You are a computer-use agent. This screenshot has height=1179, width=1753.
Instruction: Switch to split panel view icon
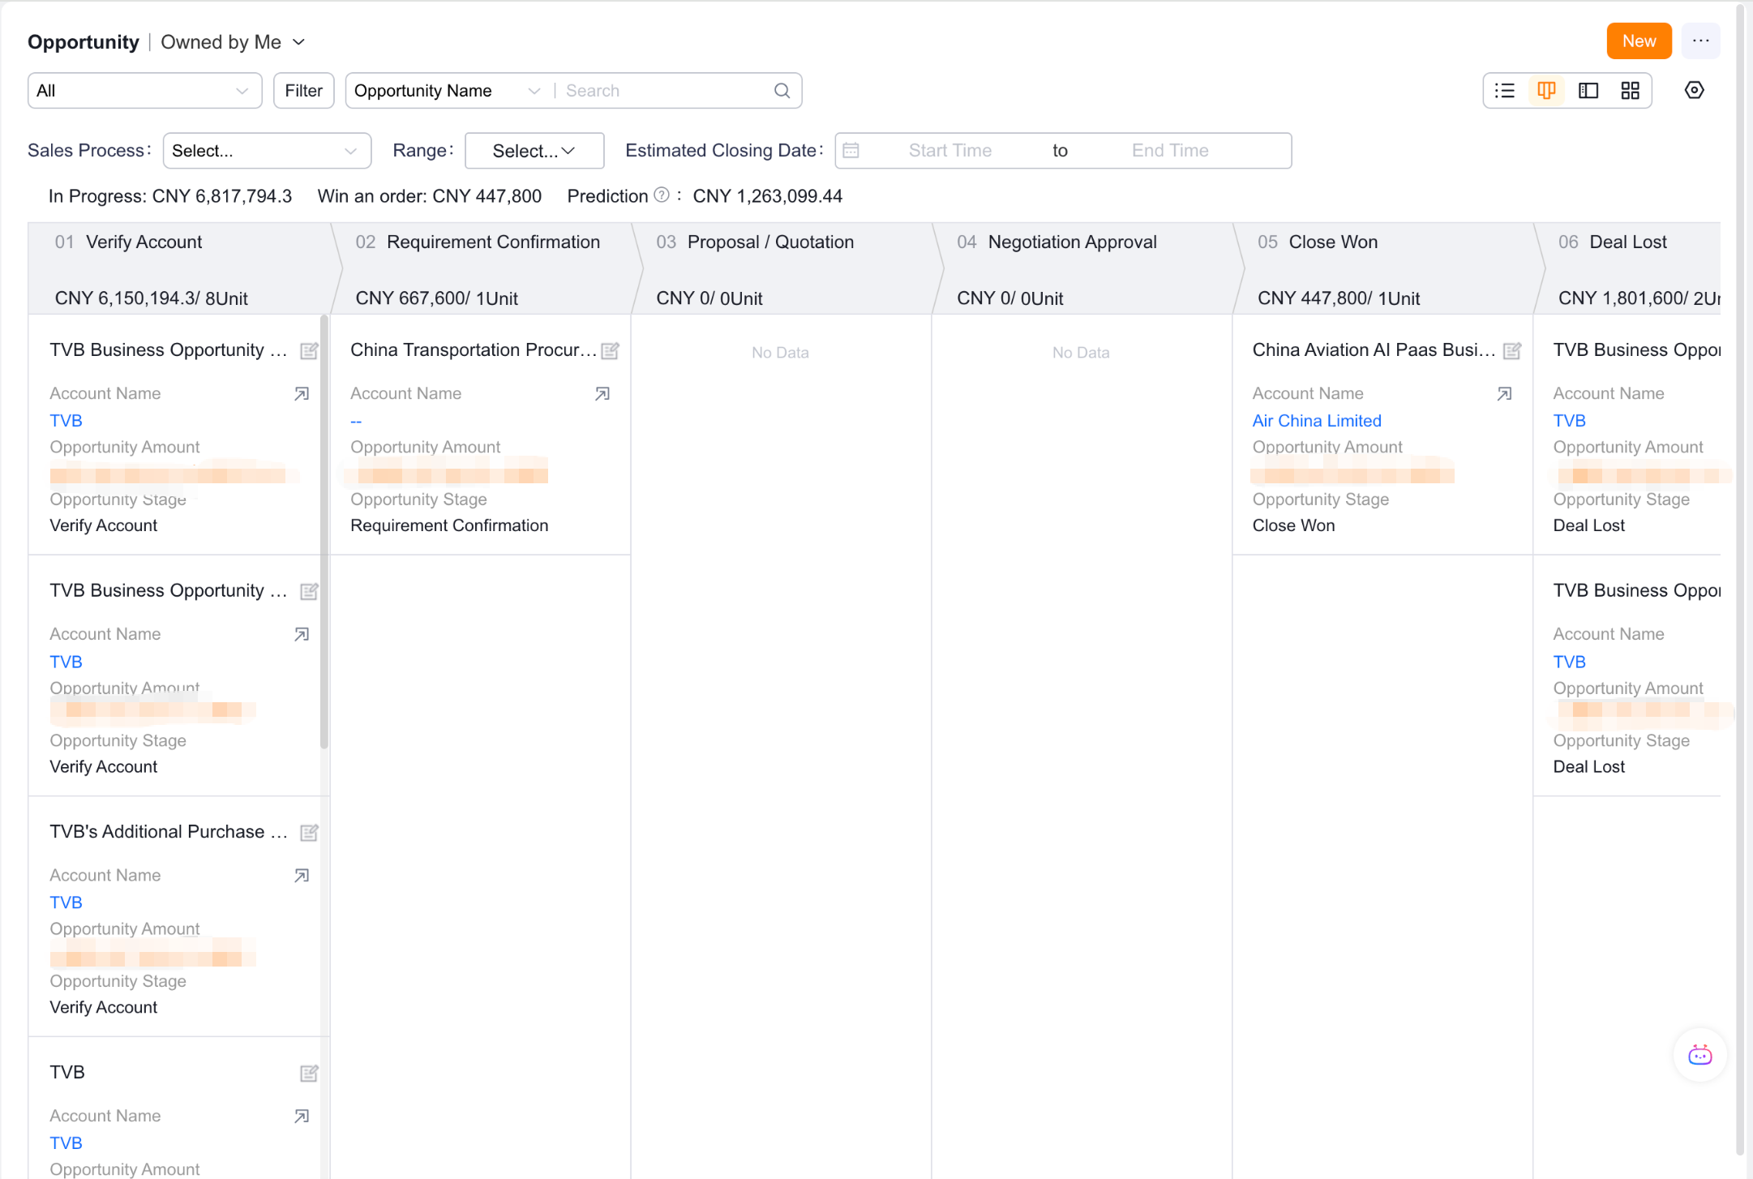point(1588,91)
